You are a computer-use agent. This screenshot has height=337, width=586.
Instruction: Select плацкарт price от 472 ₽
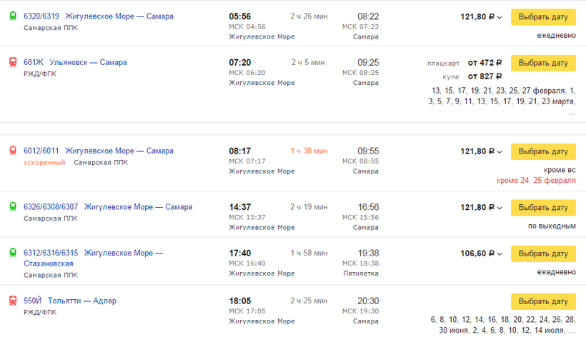pyautogui.click(x=485, y=62)
